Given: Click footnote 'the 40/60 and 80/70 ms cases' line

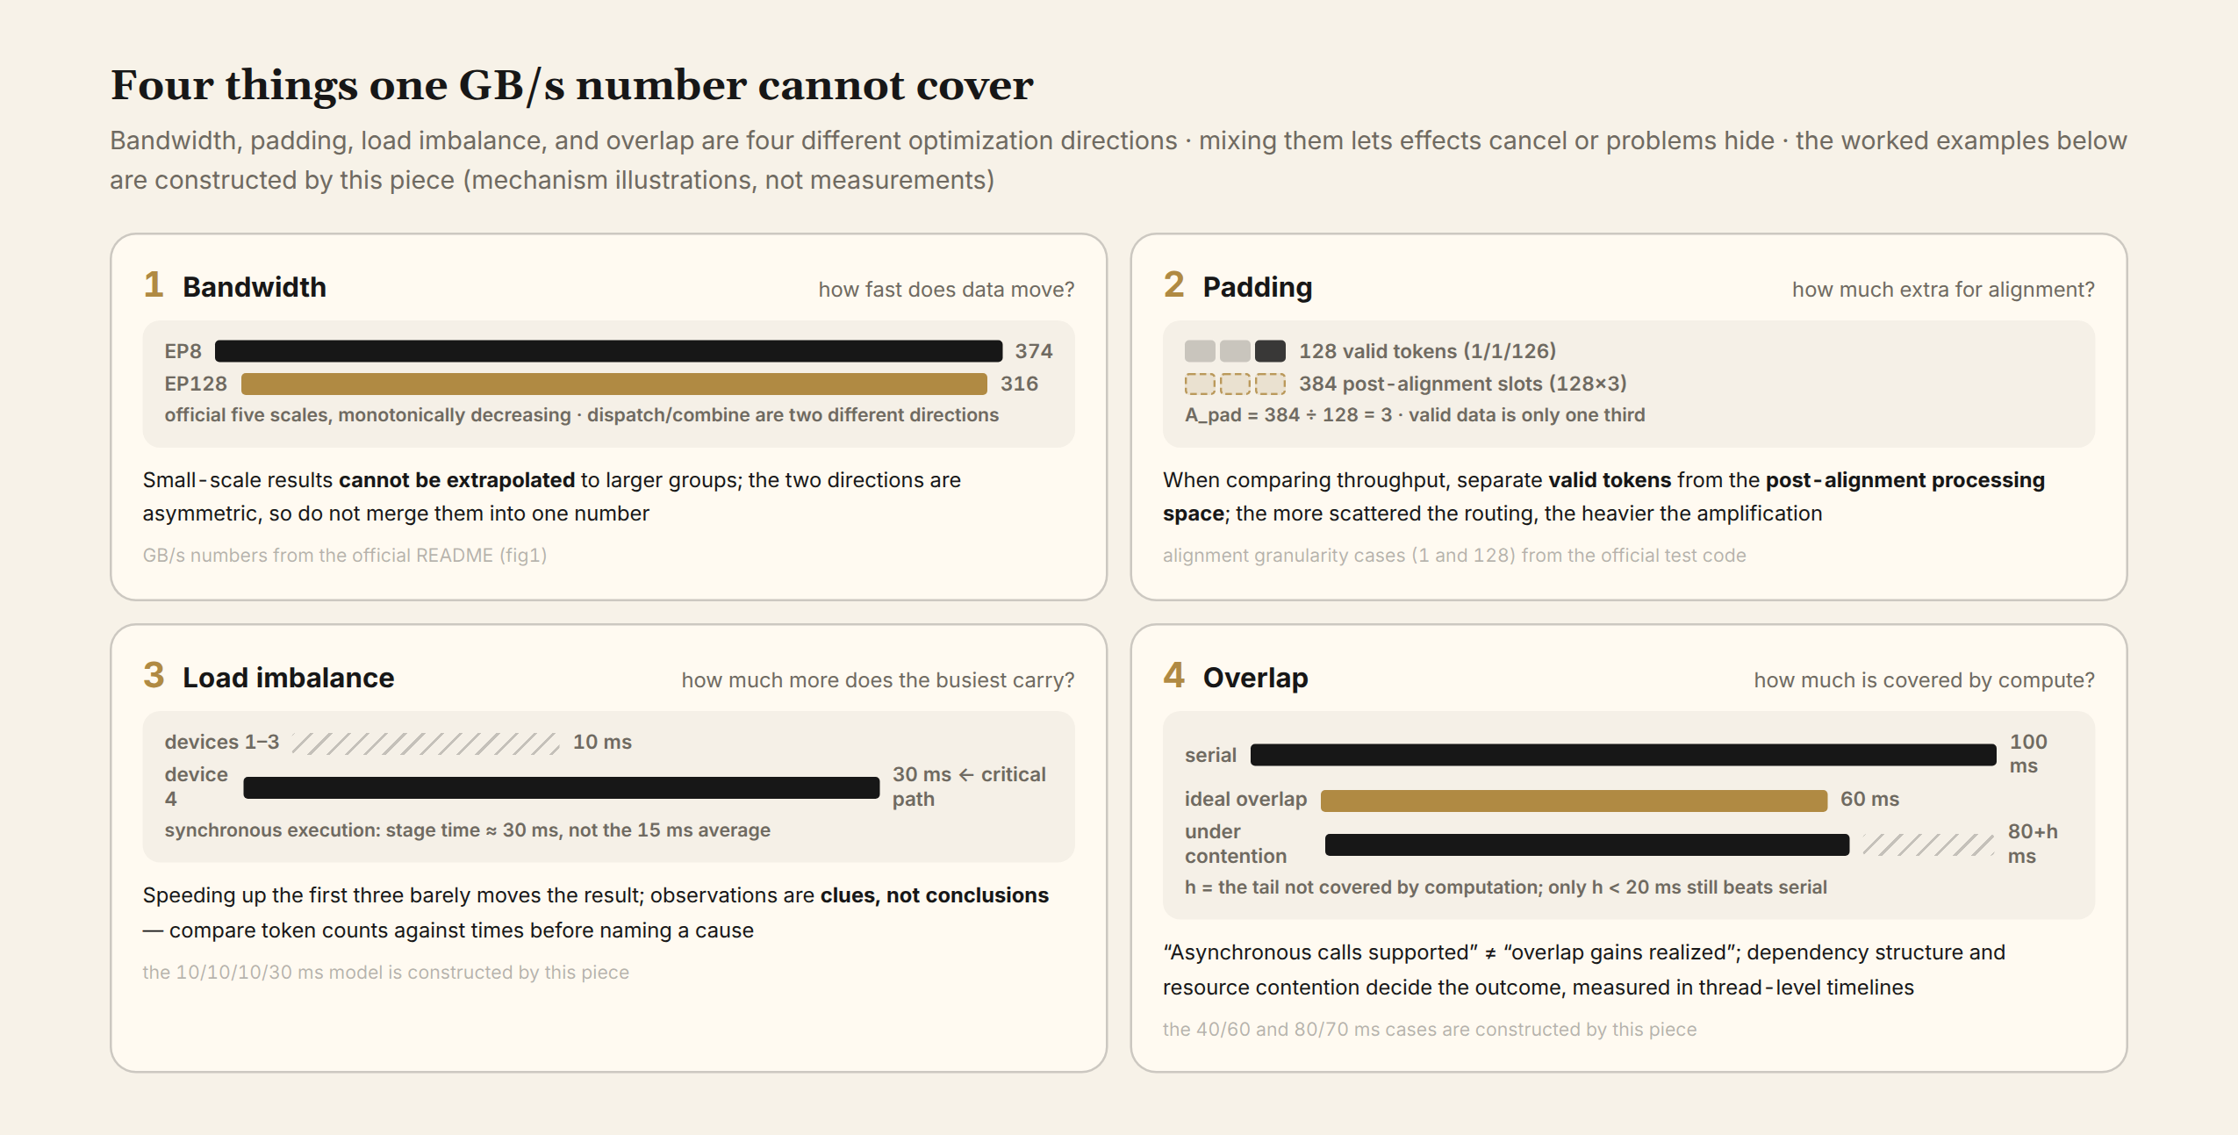Looking at the screenshot, I should [x=1430, y=1030].
